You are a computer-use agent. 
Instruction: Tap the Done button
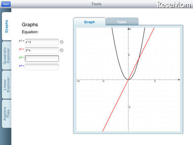[x=6, y=4]
